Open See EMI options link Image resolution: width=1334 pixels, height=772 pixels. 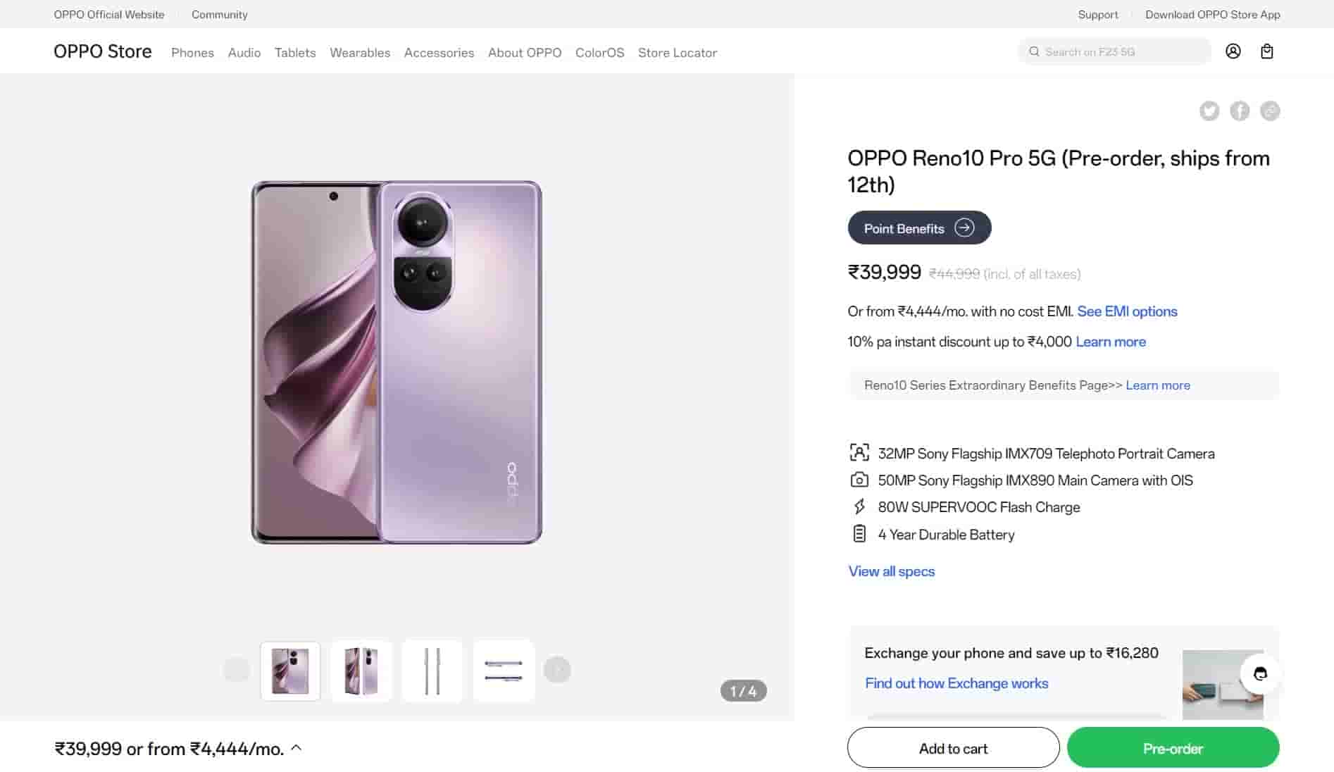tap(1127, 311)
